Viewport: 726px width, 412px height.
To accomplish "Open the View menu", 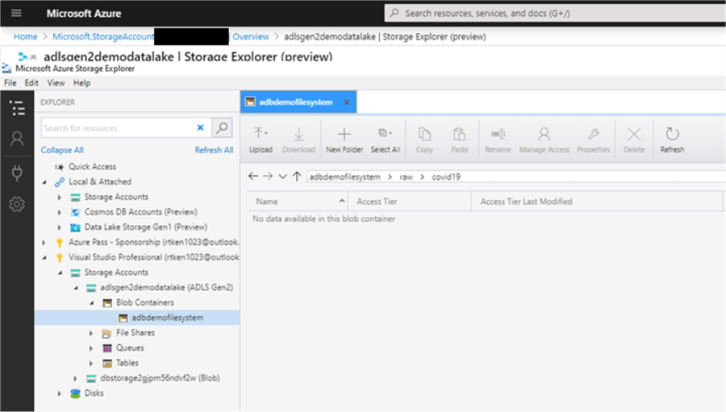I will (x=56, y=83).
